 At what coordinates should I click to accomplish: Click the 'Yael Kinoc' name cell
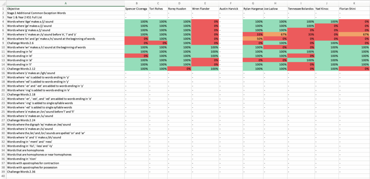327,8
